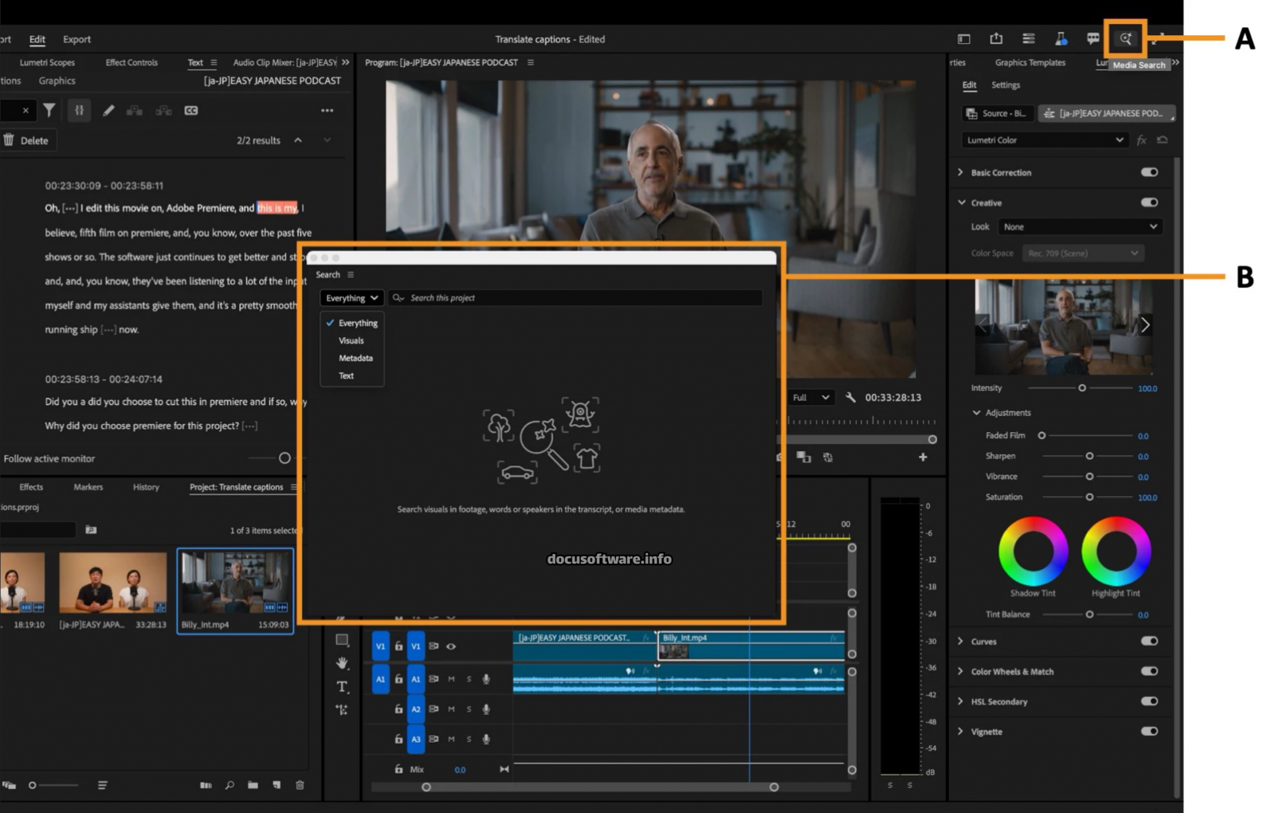The width and height of the screenshot is (1263, 813).
Task: Open the Look dropdown set to None
Action: tap(1079, 226)
